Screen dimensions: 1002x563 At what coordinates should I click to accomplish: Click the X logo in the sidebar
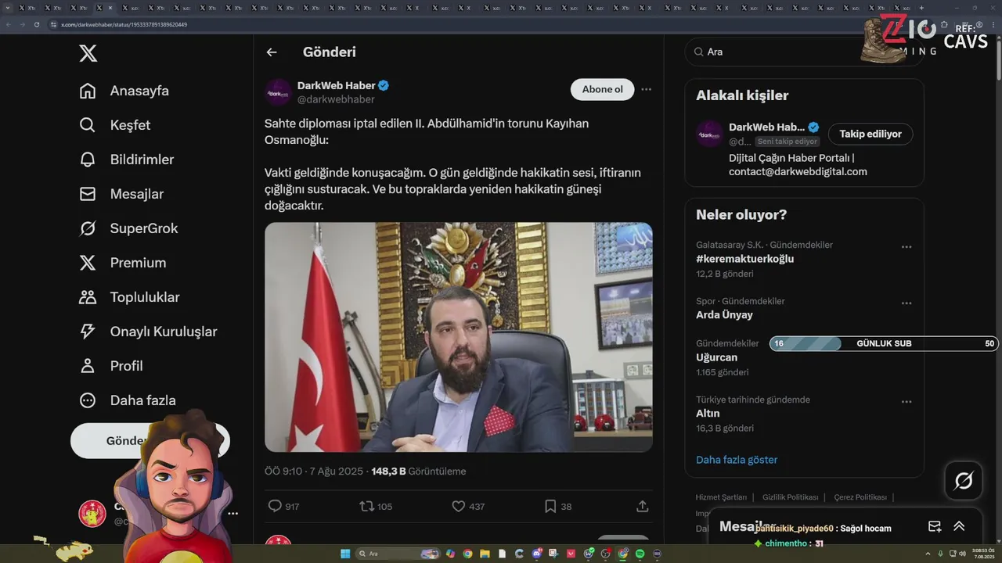[x=88, y=53]
